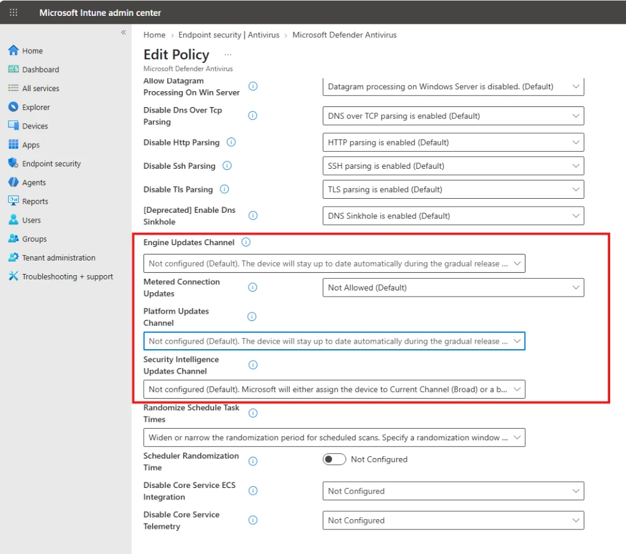Click the All services list icon
The image size is (626, 554).
(13, 88)
